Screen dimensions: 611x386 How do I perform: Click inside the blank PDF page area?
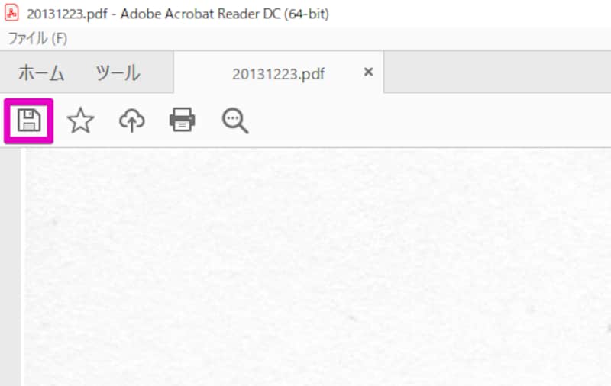click(x=318, y=267)
